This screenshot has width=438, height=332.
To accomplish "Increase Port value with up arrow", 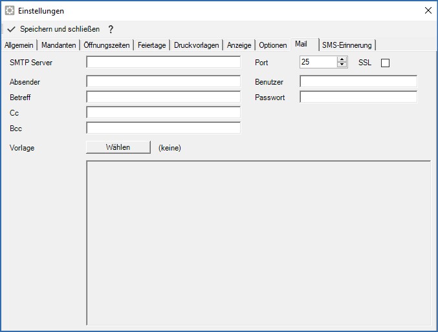I will point(342,59).
